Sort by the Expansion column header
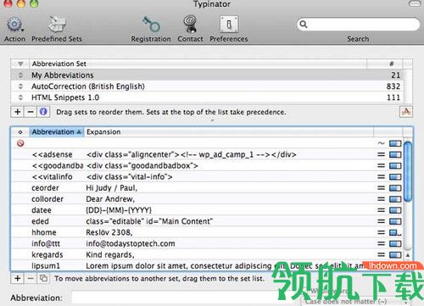The width and height of the screenshot is (424, 306). (x=229, y=132)
